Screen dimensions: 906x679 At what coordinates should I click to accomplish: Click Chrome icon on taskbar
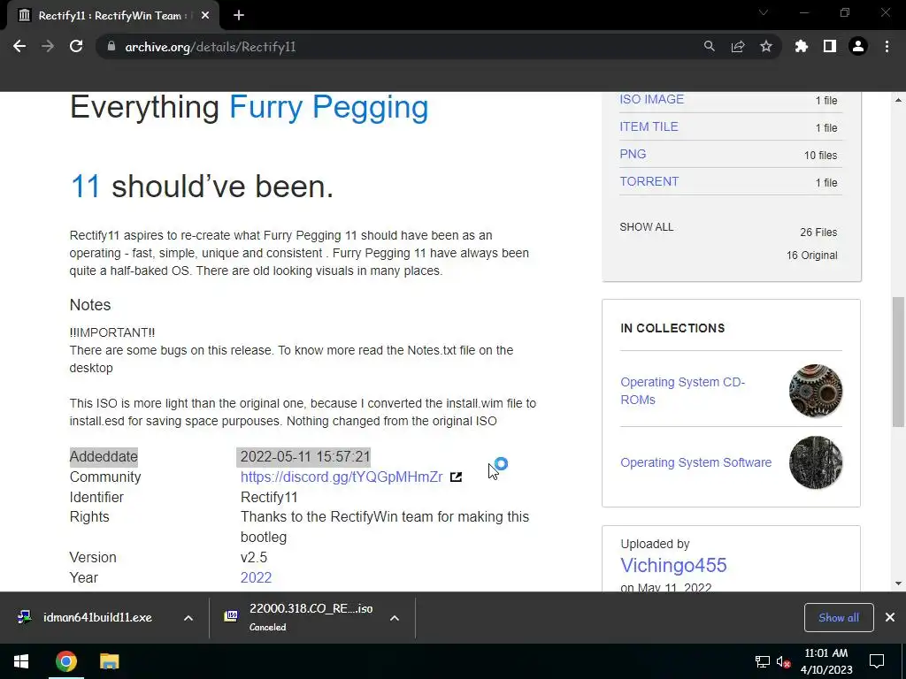(65, 661)
